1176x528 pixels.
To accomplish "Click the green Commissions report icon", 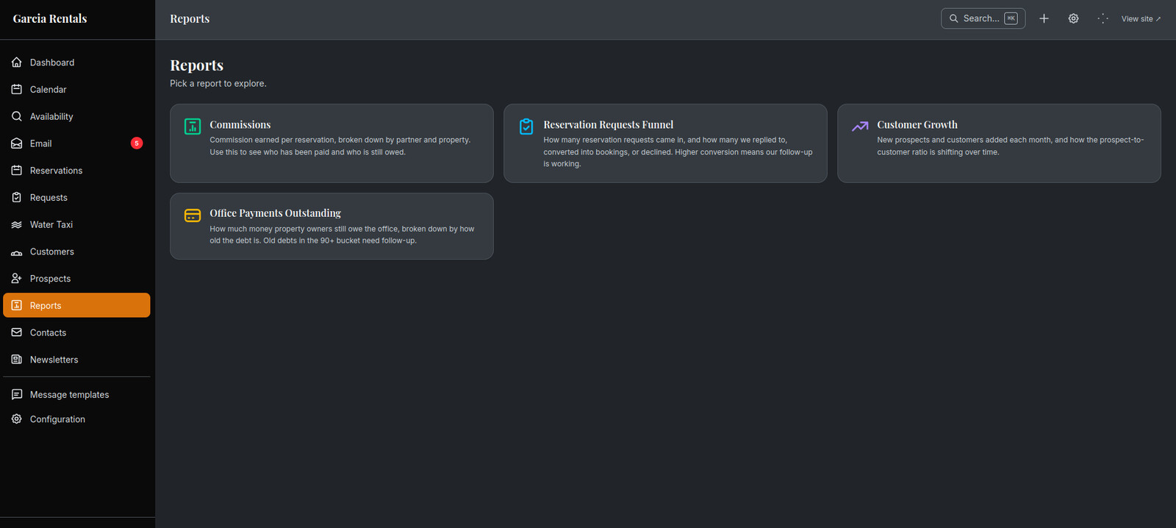I will (193, 126).
